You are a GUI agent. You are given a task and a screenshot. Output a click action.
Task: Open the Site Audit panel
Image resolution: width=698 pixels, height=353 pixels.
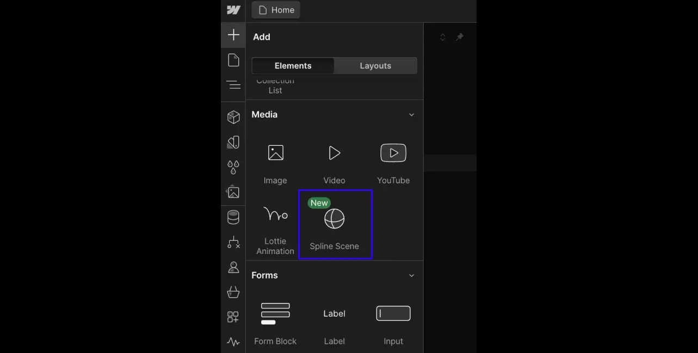click(x=233, y=342)
